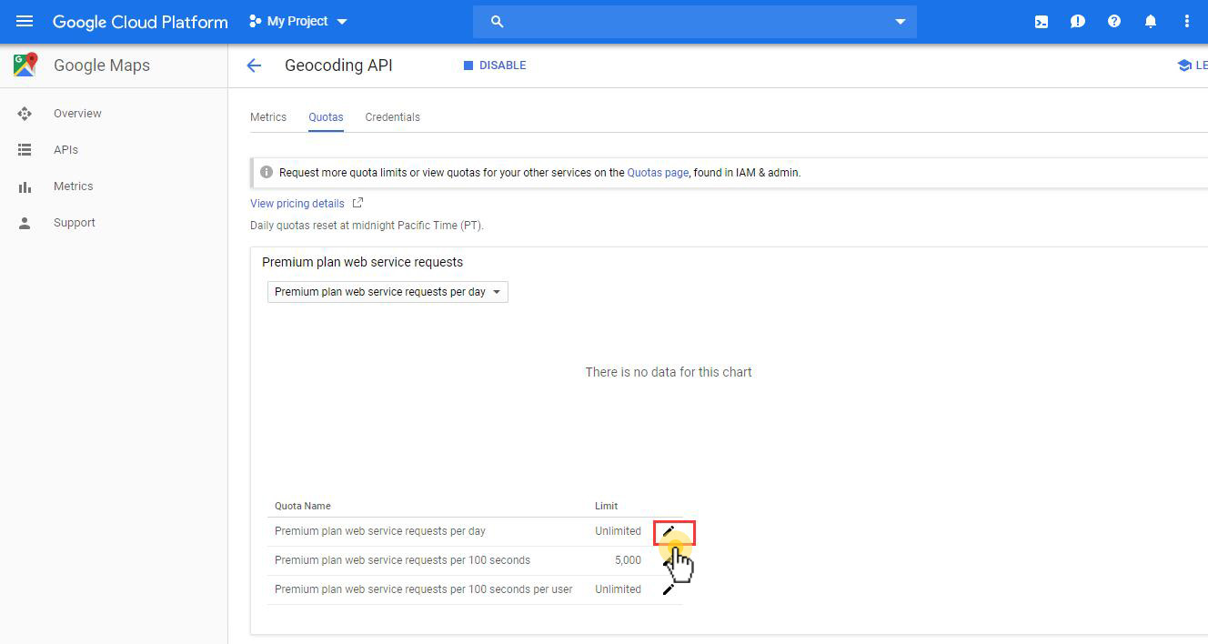This screenshot has height=644, width=1208.
Task: Open Metrics in the sidebar
Action: point(73,186)
